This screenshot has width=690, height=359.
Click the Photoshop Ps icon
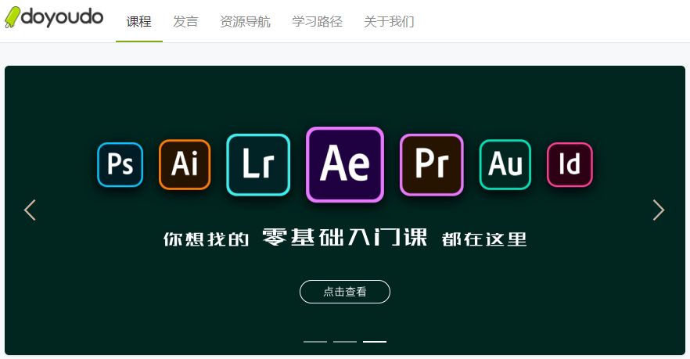(x=120, y=164)
